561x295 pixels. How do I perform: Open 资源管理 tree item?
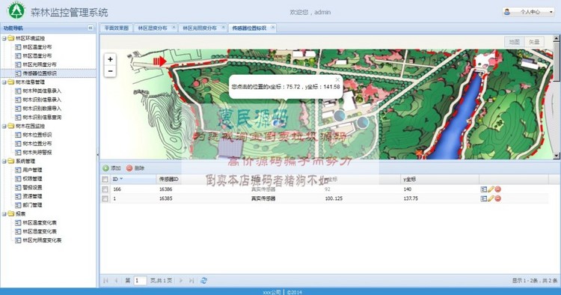click(32, 196)
